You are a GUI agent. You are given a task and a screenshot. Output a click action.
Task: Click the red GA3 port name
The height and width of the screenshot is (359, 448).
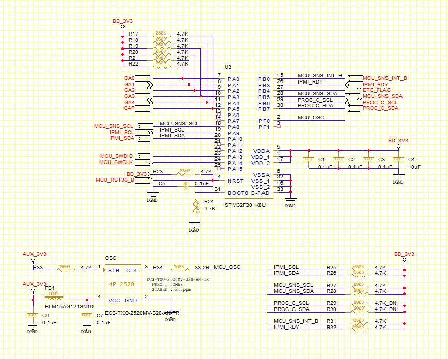coord(129,96)
